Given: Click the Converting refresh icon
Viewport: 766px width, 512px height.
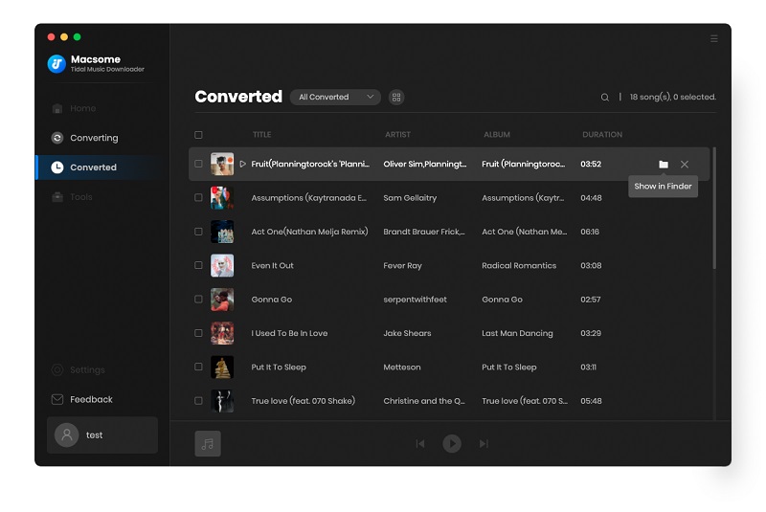Looking at the screenshot, I should (57, 138).
